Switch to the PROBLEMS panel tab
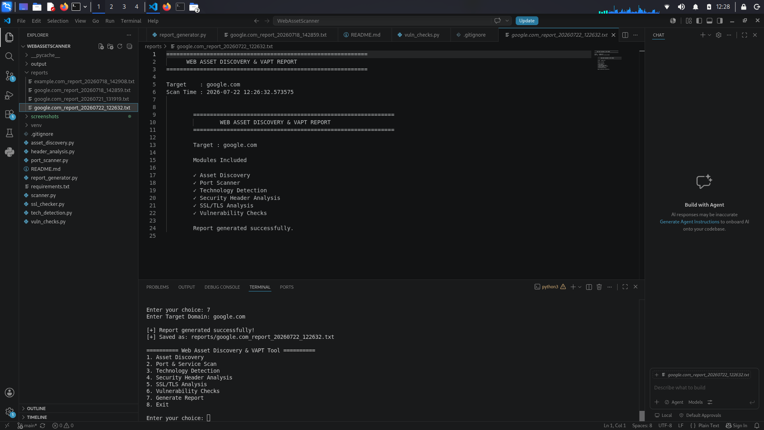This screenshot has width=764, height=430. click(158, 287)
